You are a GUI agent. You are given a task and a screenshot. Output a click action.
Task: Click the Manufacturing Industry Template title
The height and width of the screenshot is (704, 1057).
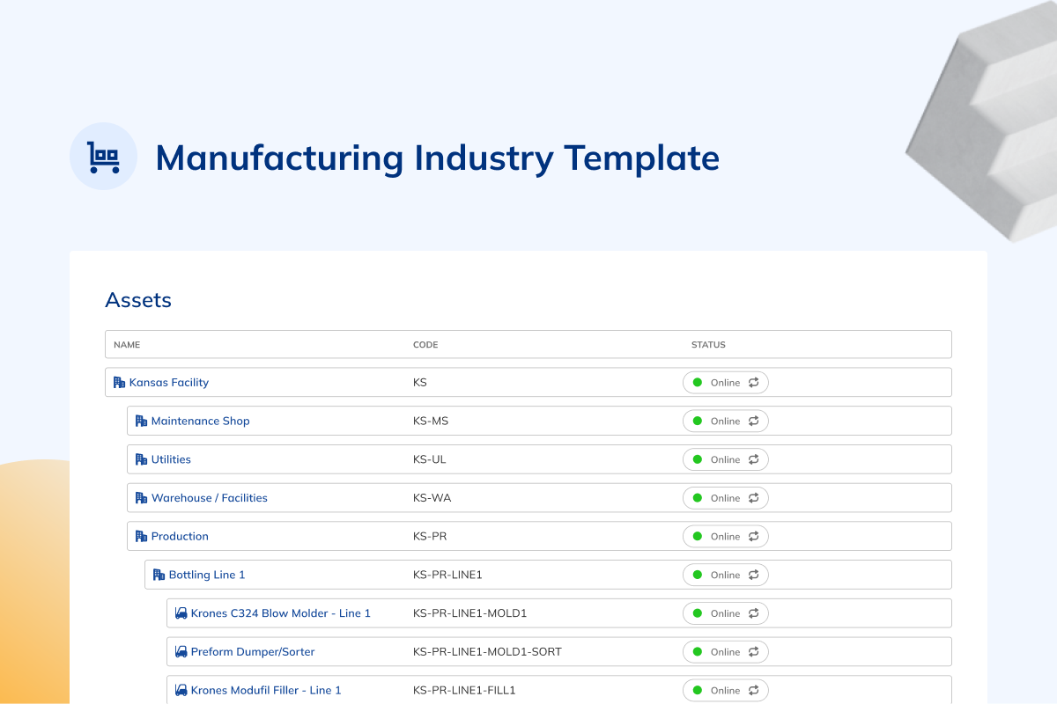(438, 158)
